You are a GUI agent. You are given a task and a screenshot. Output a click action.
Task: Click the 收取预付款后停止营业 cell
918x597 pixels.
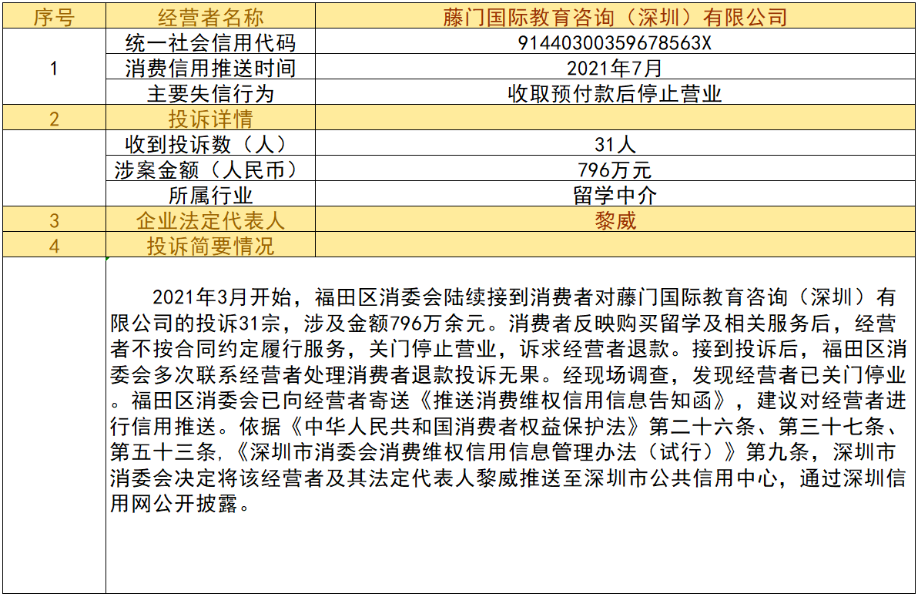(x=615, y=94)
